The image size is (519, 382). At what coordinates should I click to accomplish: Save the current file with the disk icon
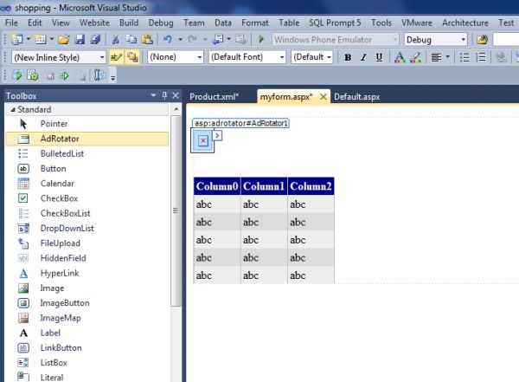[x=80, y=40]
